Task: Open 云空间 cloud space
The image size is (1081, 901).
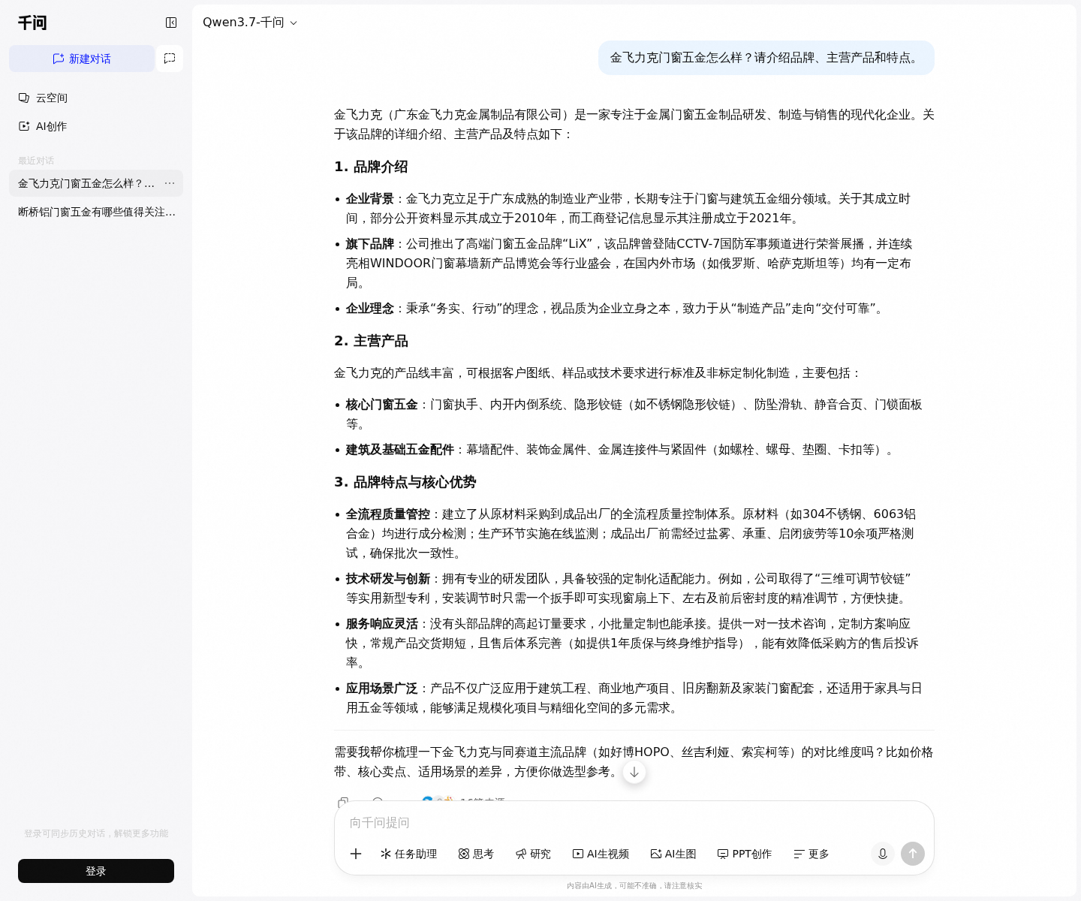Action: point(96,98)
